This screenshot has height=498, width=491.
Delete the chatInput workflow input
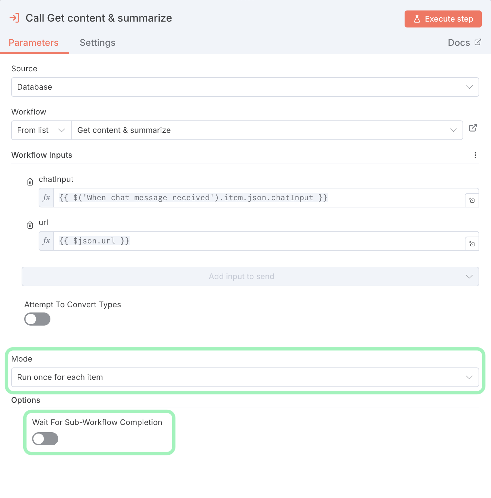point(30,182)
